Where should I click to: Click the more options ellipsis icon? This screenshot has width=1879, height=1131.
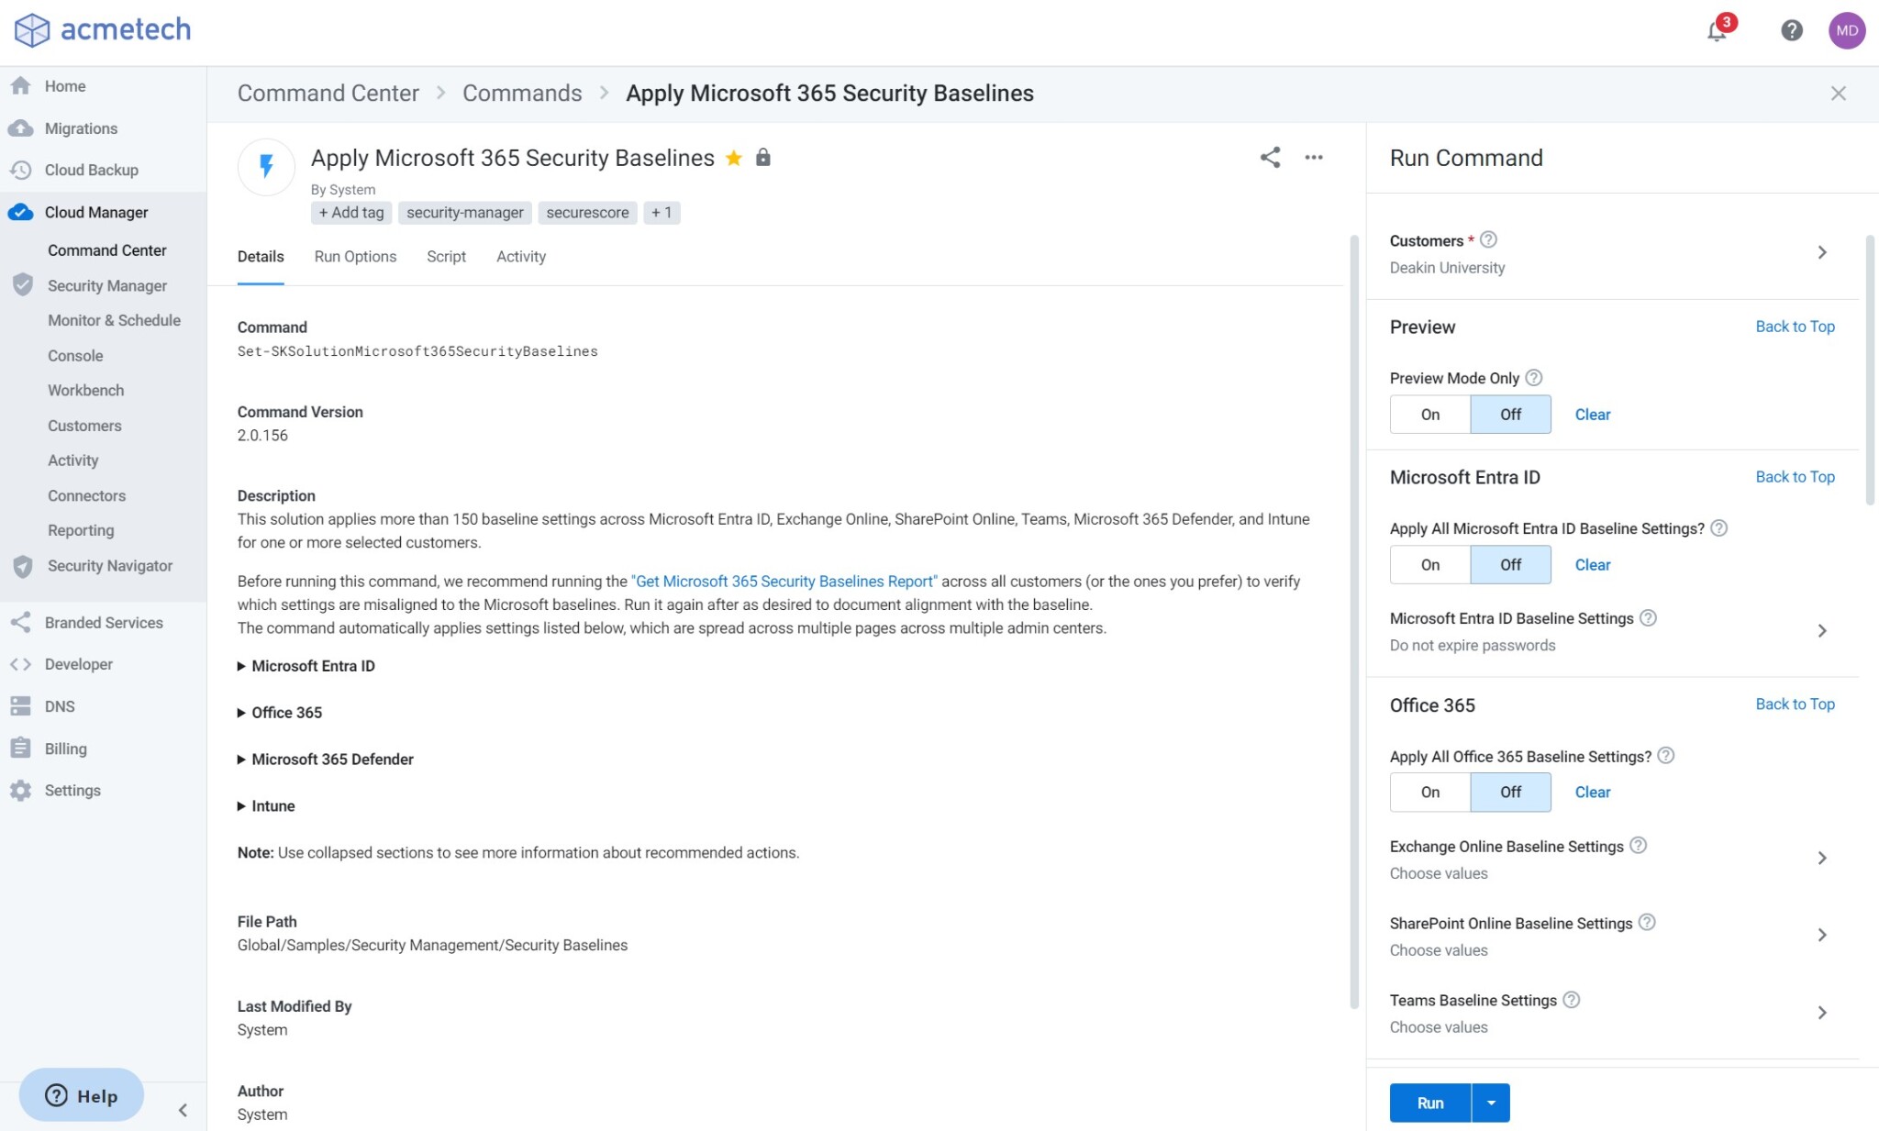[x=1314, y=157]
